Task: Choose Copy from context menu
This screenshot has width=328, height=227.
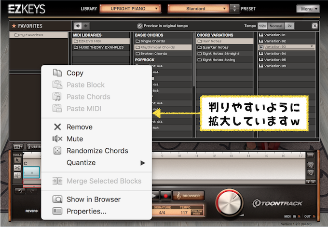Action: [75, 73]
